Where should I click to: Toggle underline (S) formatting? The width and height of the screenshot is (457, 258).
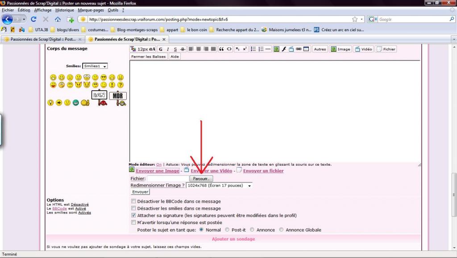pyautogui.click(x=175, y=49)
